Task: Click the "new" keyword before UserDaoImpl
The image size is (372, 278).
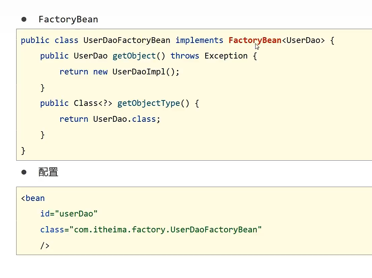Action: 100,72
